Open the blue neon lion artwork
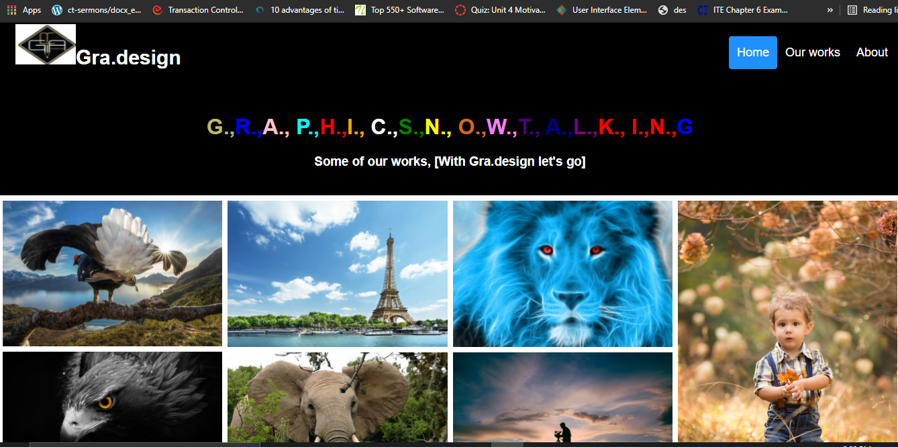898x447 pixels. 562,274
